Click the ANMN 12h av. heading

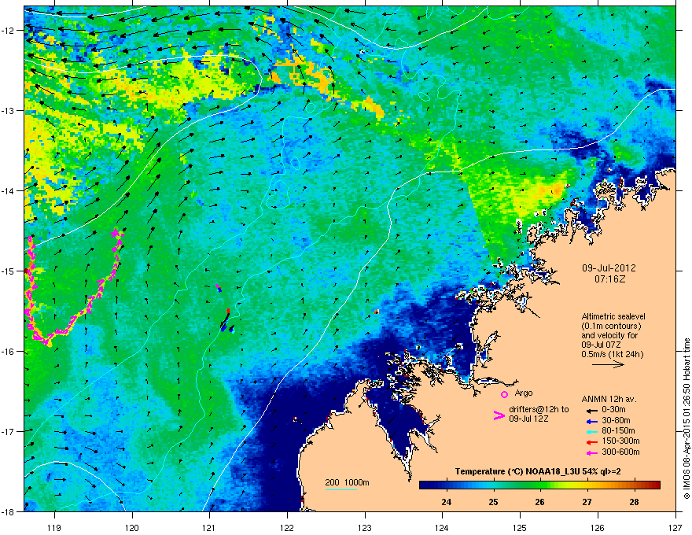(x=609, y=399)
